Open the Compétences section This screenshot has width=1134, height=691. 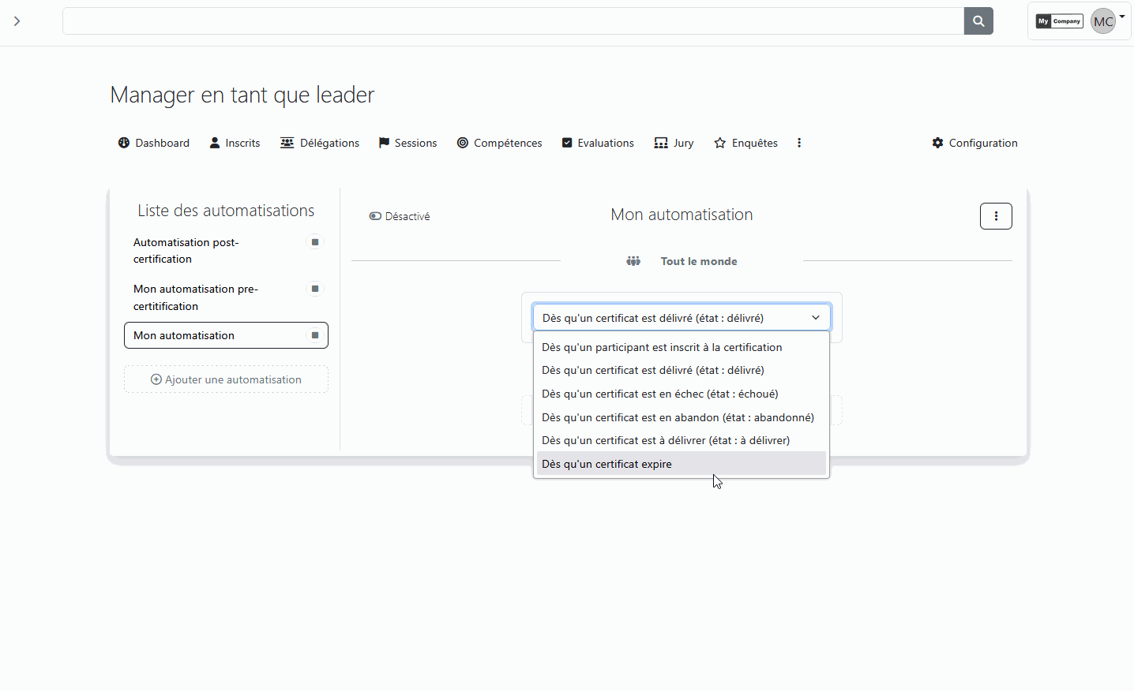point(499,143)
